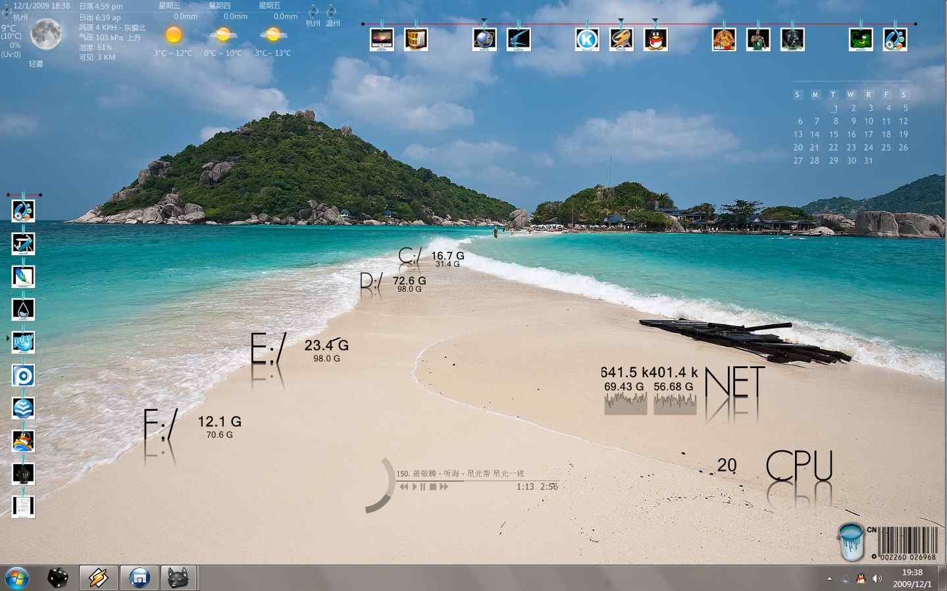Click the CN language indicator
Viewport: 947px width, 591px height.
(871, 530)
